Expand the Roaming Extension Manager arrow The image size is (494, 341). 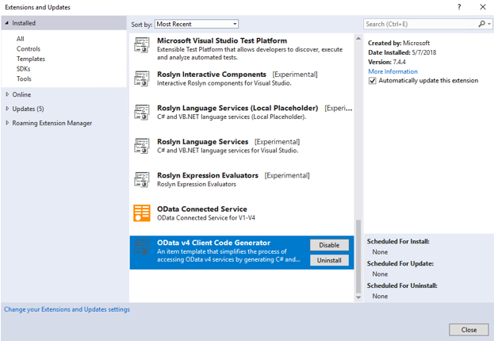pos(7,123)
